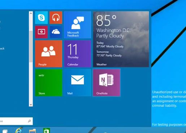This screenshot has width=186, height=133.
Task: Open the Video tile
Action: (x=41, y=32)
